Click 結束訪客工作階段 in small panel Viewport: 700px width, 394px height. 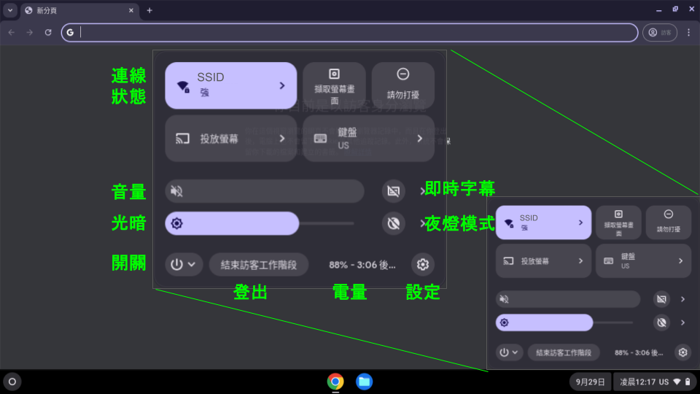[x=564, y=352]
